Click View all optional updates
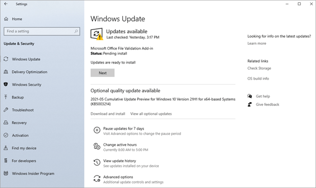Screen dimensions: 316x188 pyautogui.click(x=151, y=114)
